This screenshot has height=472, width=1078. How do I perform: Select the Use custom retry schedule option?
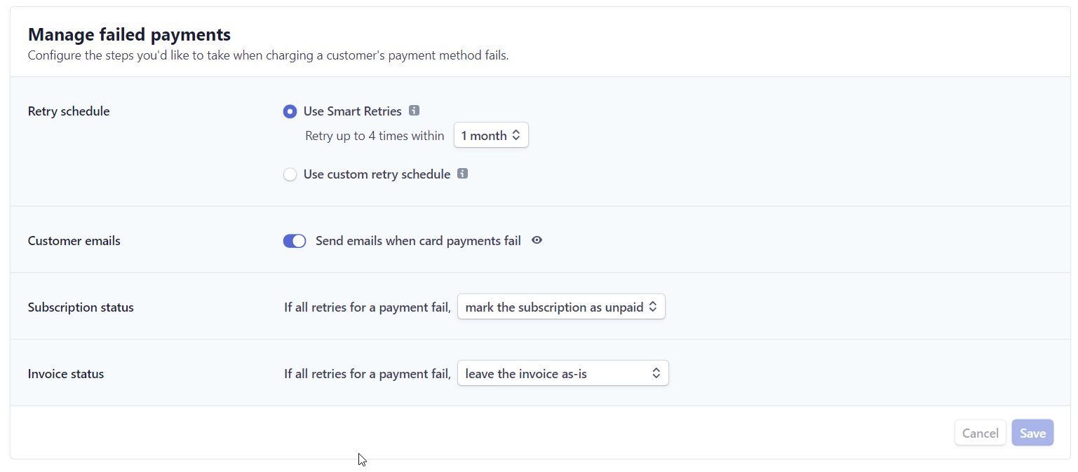pos(290,174)
